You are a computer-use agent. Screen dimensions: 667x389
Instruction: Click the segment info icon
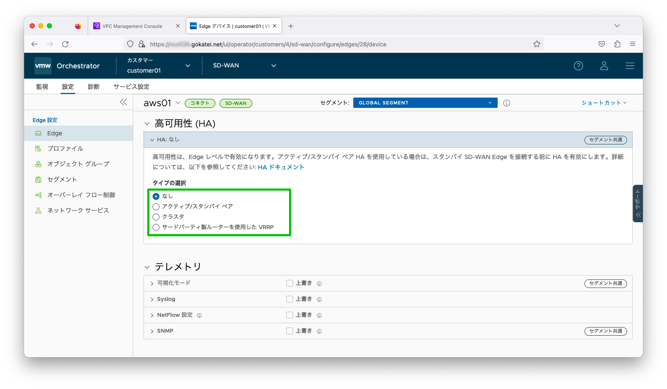pyautogui.click(x=507, y=103)
